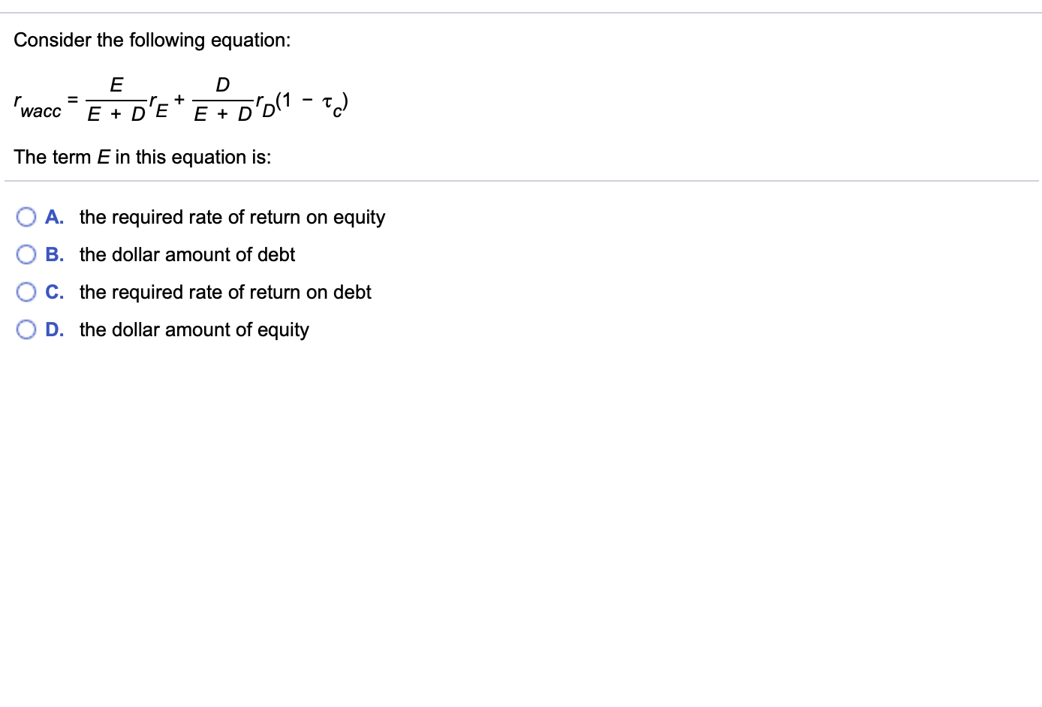The image size is (1042, 707).
Task: Click the blue letter 'D.' label
Action: pyautogui.click(x=54, y=329)
